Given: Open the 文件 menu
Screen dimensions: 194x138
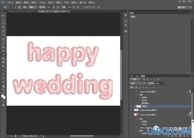Looking at the screenshot, I should point(10,2).
